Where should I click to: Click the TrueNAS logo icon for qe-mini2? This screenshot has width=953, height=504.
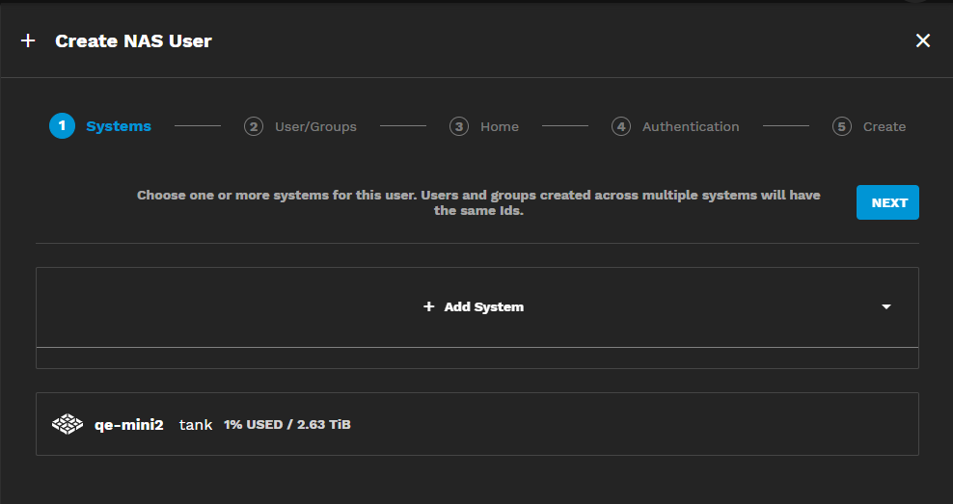pos(68,424)
